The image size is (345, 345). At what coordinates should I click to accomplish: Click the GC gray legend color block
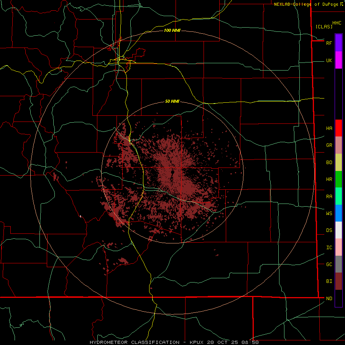338,264
